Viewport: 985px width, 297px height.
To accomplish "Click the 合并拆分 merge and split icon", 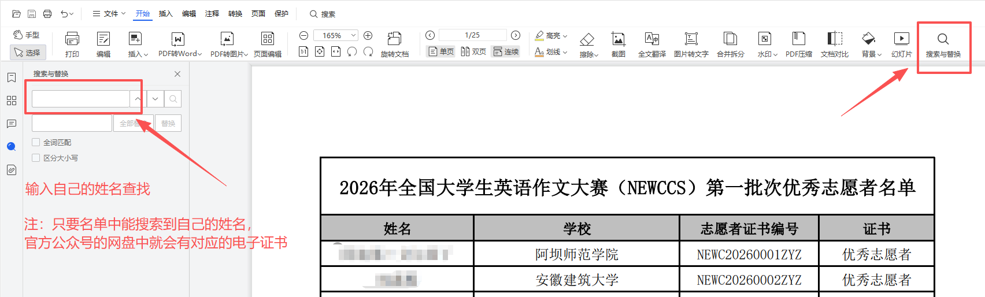I will 730,44.
